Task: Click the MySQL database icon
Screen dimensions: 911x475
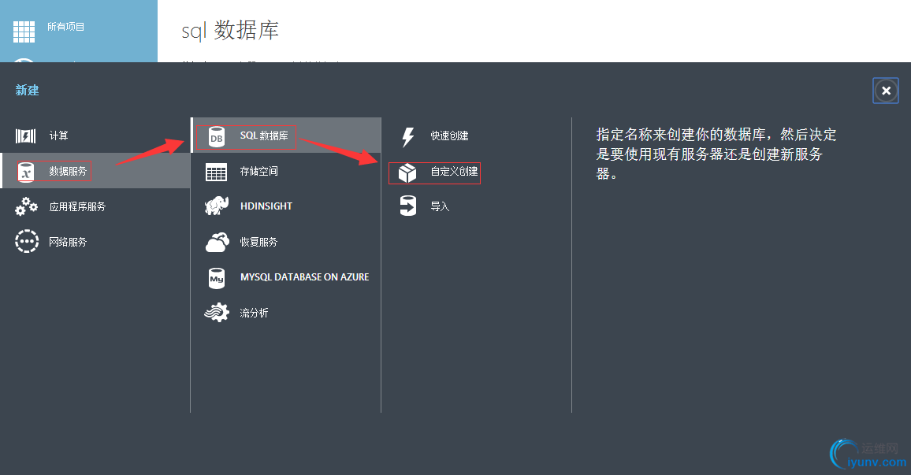Action: coord(217,278)
